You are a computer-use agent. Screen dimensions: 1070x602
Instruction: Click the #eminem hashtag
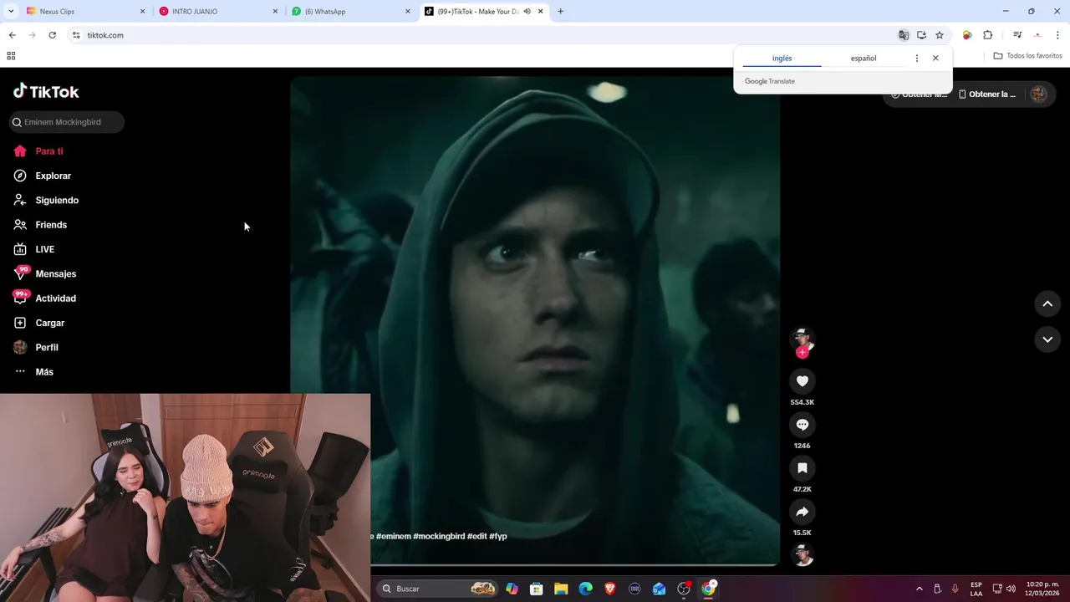point(393,536)
